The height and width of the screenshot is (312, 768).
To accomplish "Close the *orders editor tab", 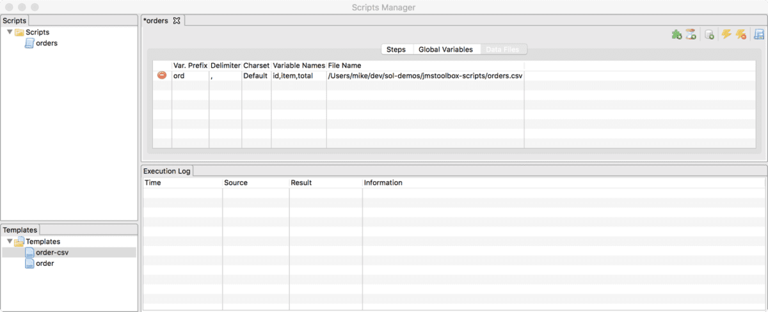I will (x=177, y=20).
